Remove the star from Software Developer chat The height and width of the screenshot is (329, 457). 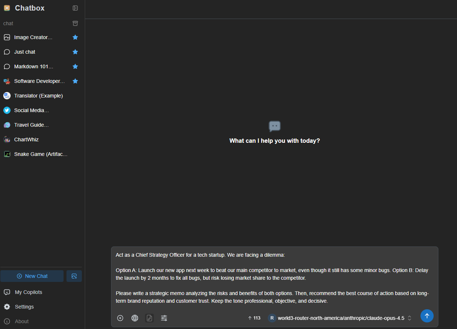(x=75, y=81)
